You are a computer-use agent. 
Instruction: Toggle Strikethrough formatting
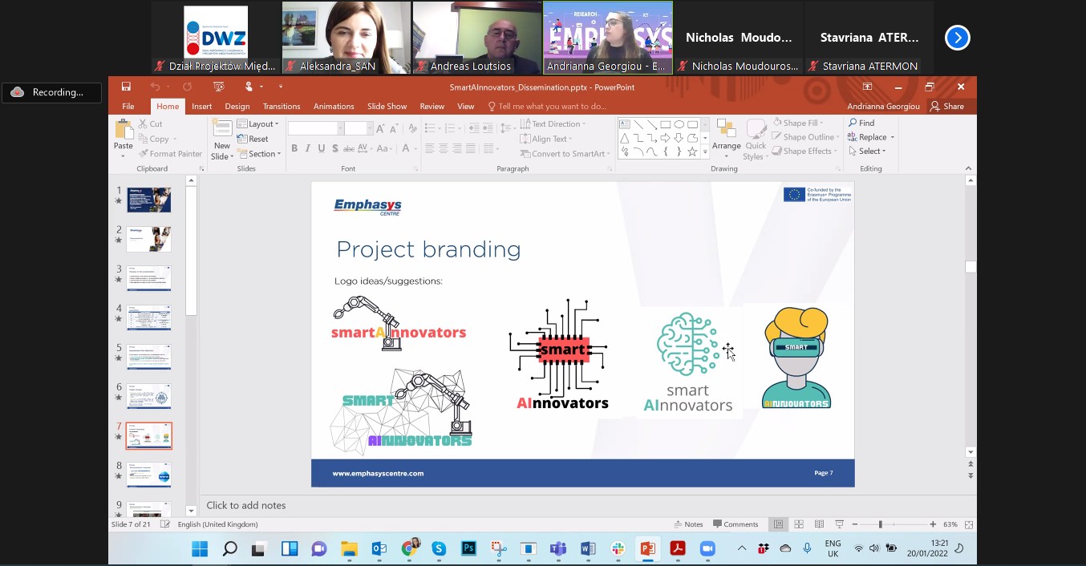tap(348, 148)
